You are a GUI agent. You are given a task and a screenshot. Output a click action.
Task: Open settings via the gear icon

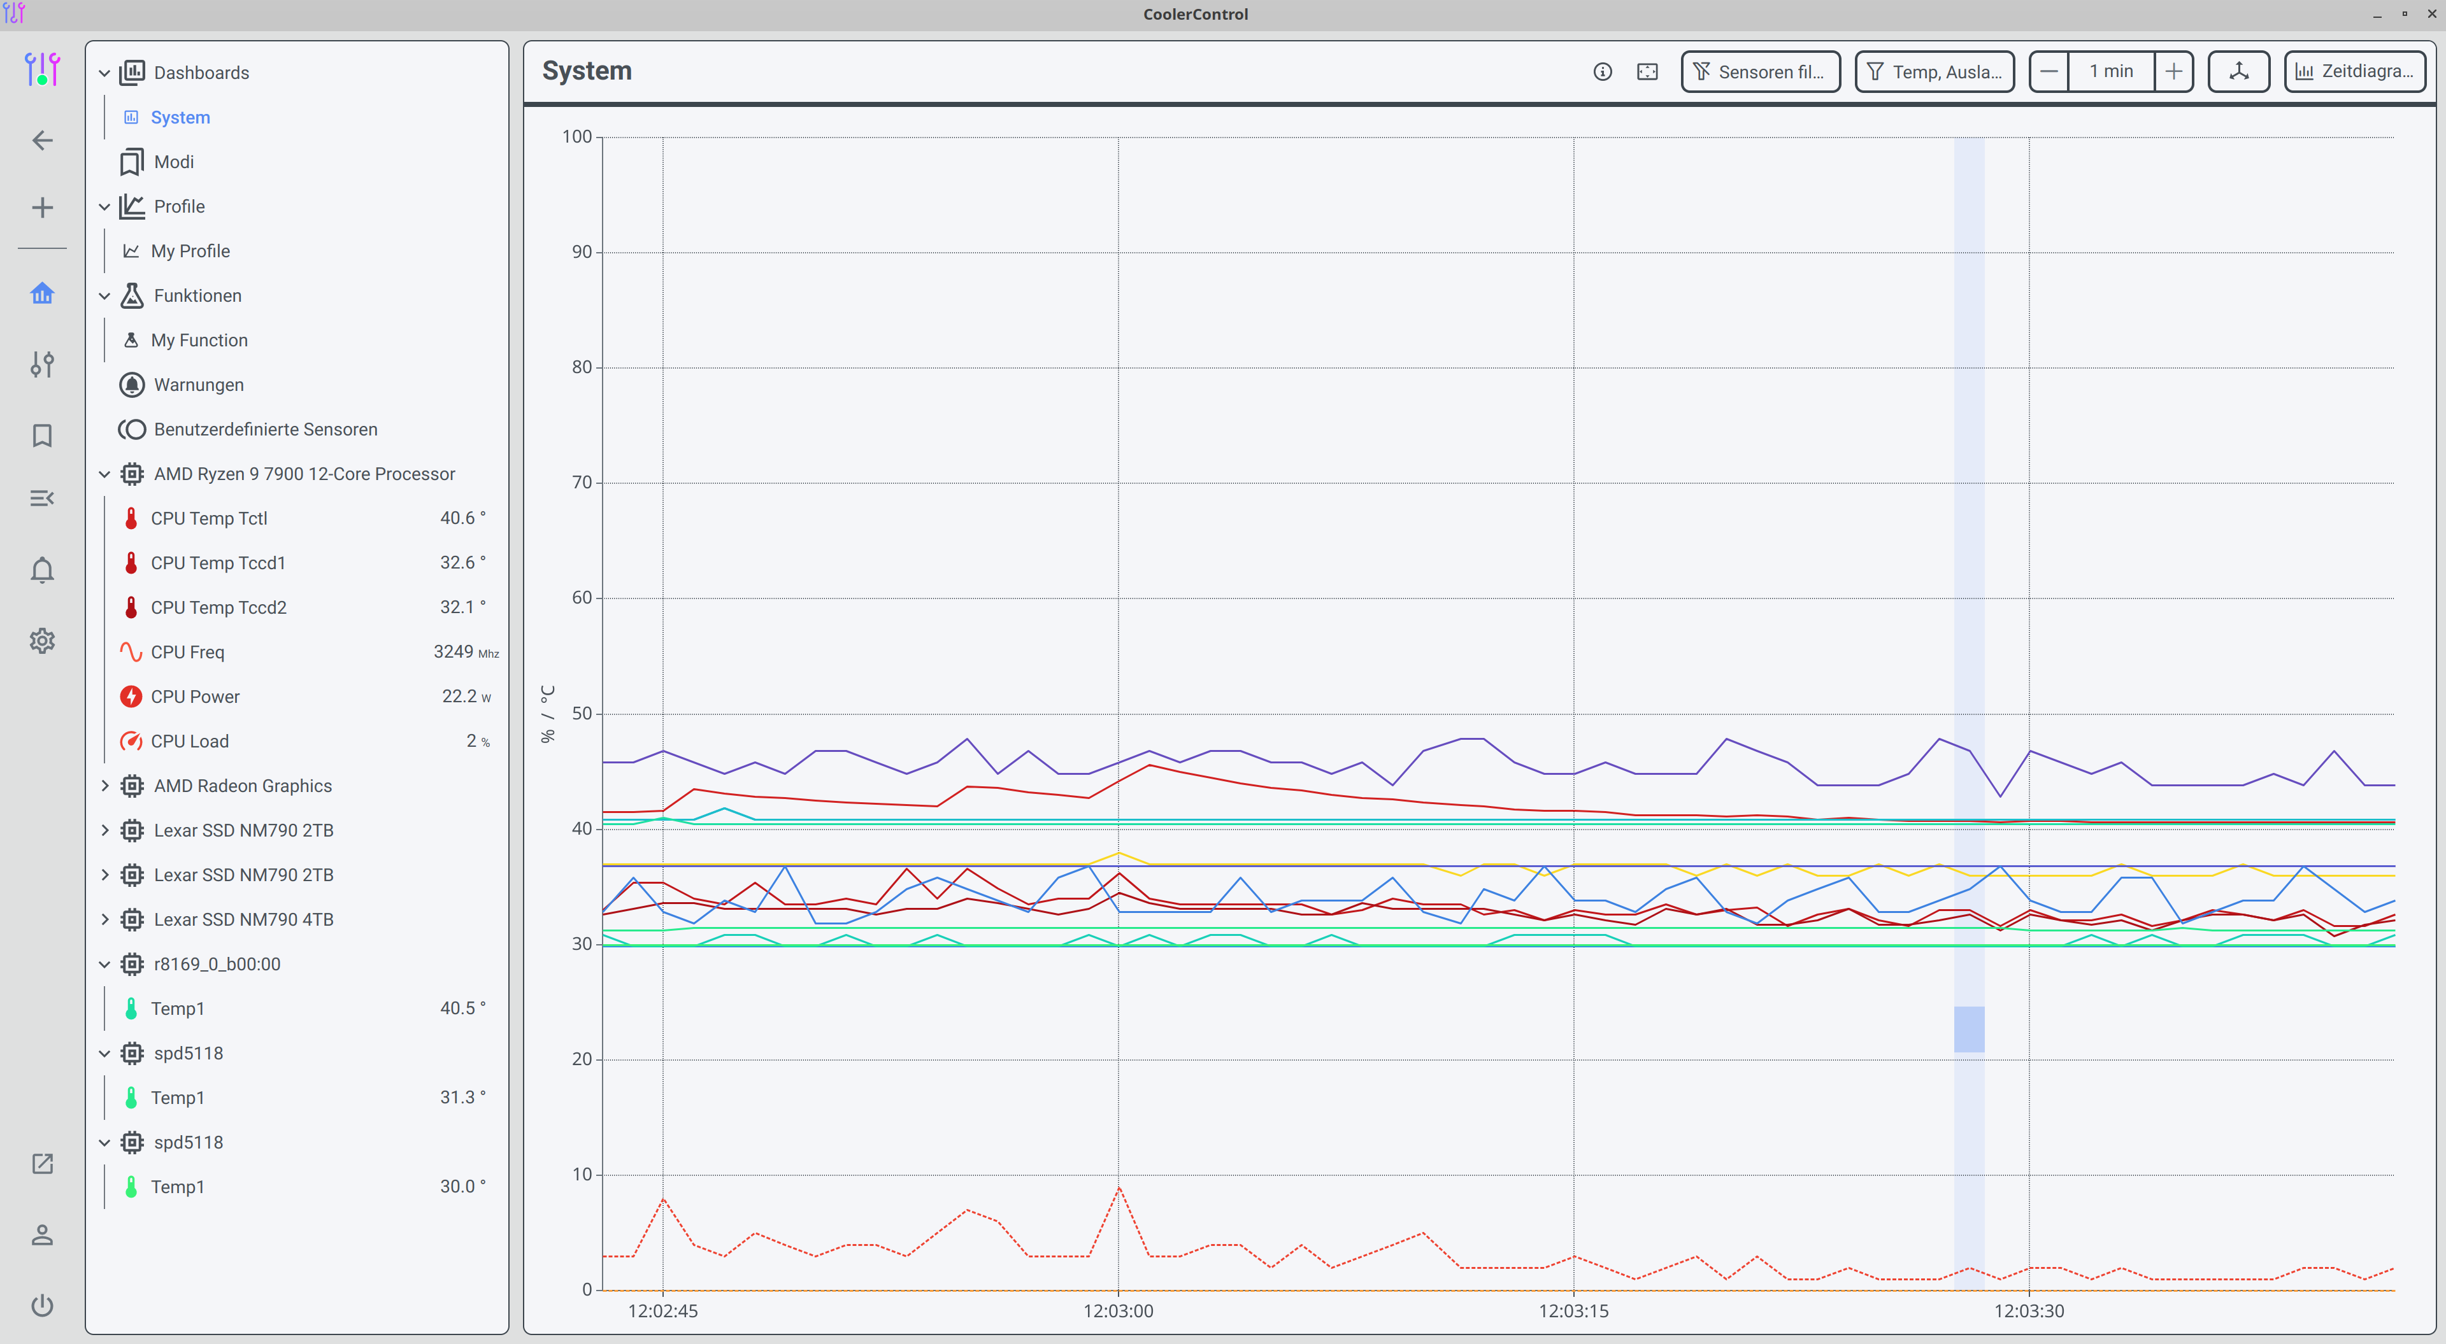tap(42, 640)
